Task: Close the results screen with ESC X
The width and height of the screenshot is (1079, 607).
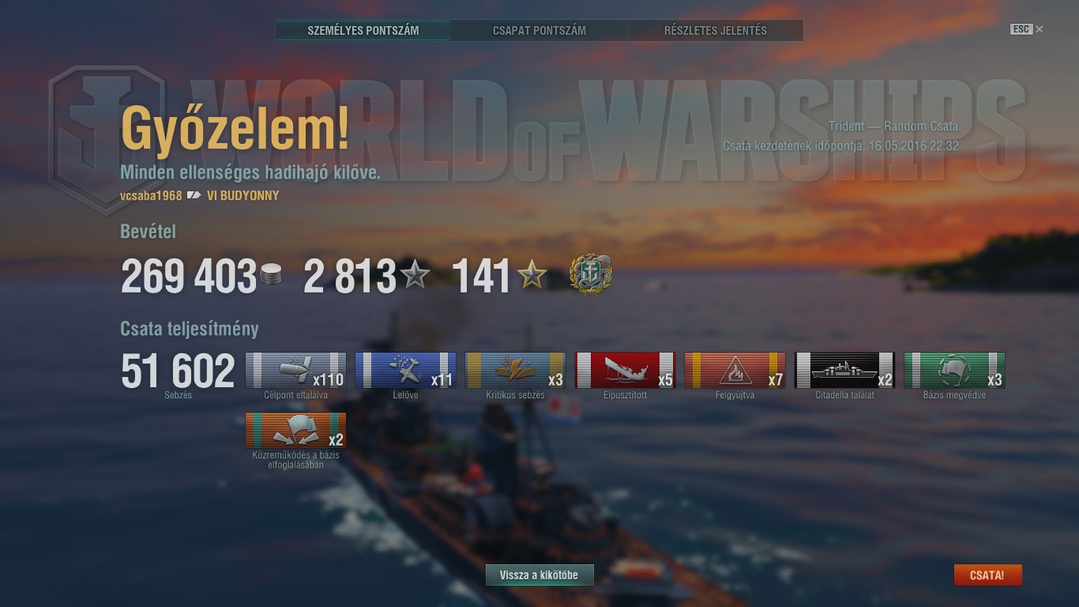Action: (1027, 29)
